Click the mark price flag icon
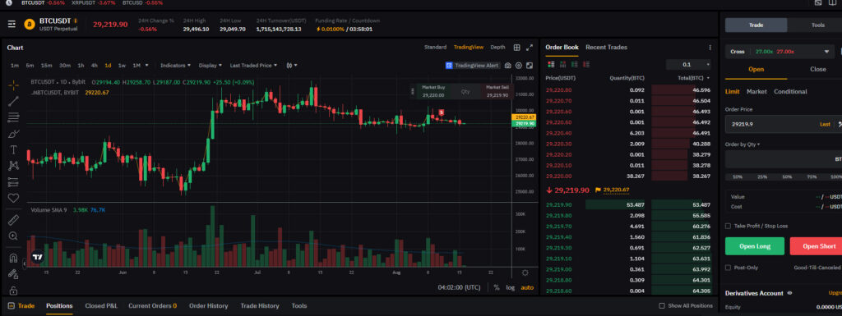Image resolution: width=842 pixels, height=316 pixels. pyautogui.click(x=599, y=190)
